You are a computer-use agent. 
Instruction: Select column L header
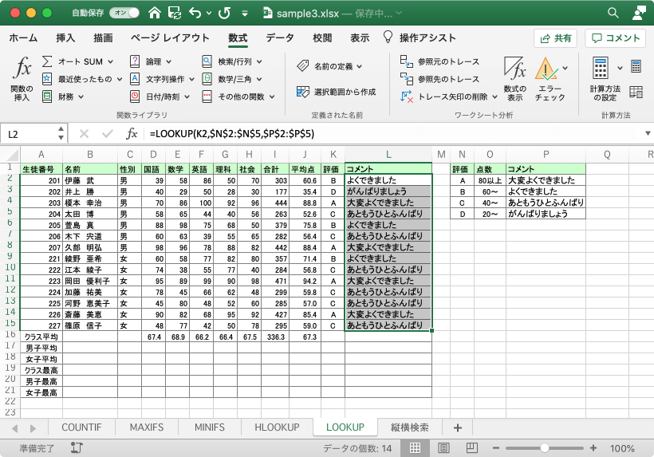click(388, 155)
